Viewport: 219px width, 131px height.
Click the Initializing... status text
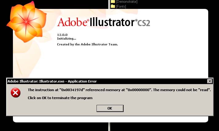pos(66,39)
